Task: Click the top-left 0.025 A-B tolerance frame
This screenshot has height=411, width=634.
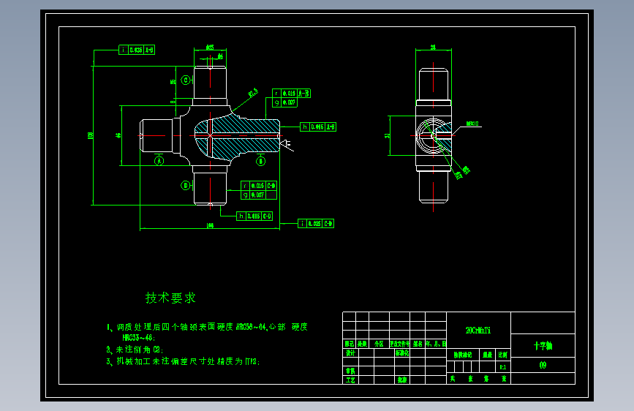Action: [137, 50]
